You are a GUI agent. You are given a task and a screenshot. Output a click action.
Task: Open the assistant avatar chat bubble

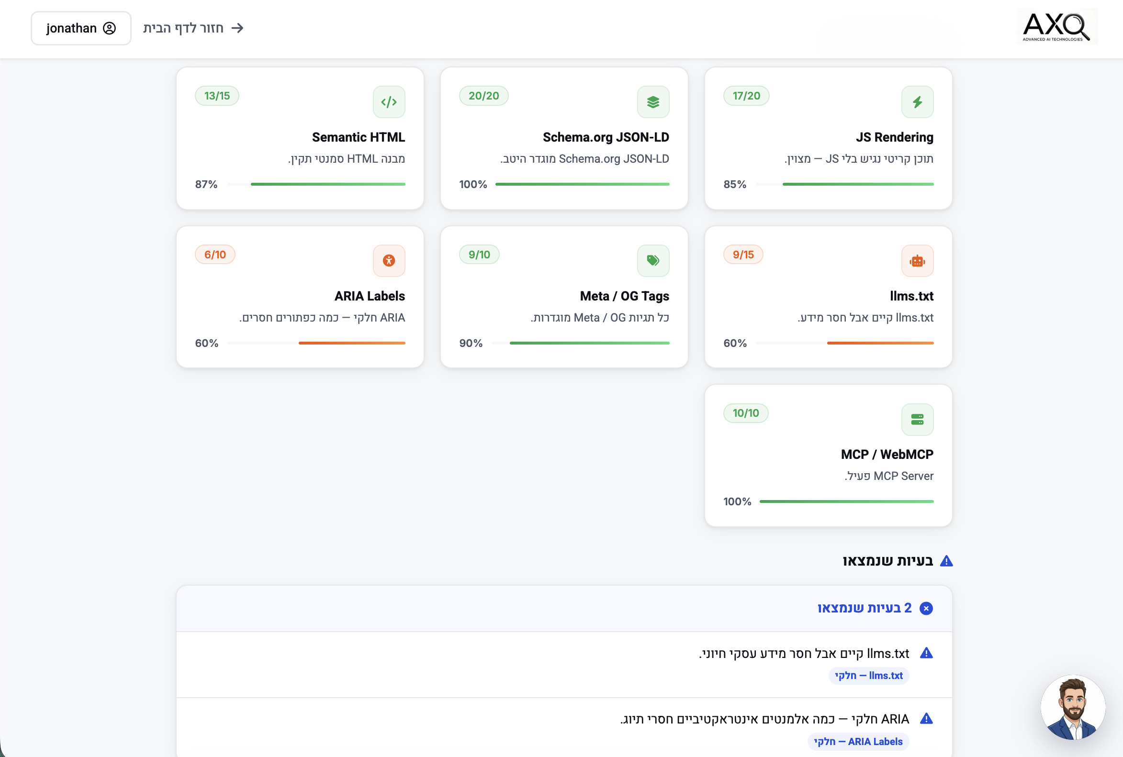pyautogui.click(x=1073, y=707)
